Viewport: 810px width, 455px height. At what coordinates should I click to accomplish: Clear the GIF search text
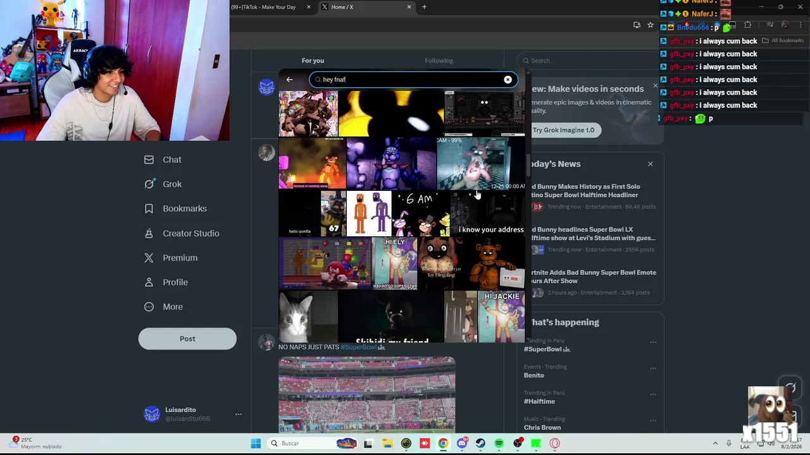point(508,80)
